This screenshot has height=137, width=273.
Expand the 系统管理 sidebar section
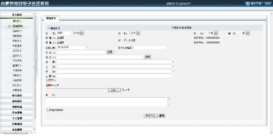(17, 129)
